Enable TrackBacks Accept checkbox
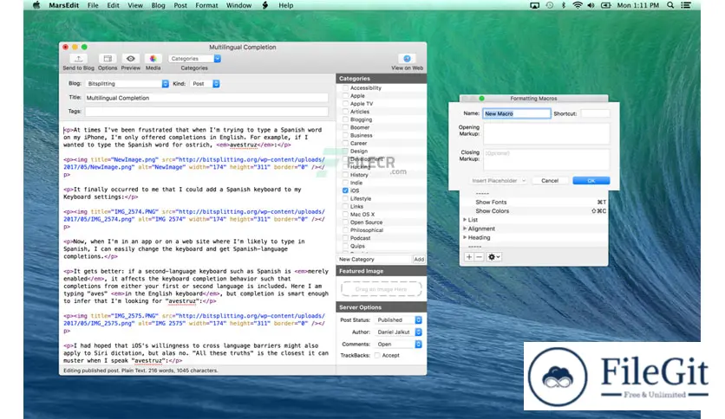725x419 pixels. click(x=377, y=355)
